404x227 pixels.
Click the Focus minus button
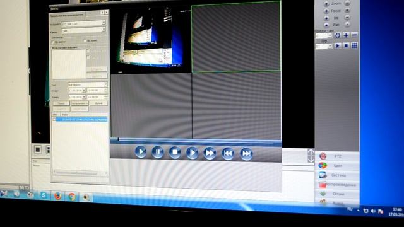point(347,11)
